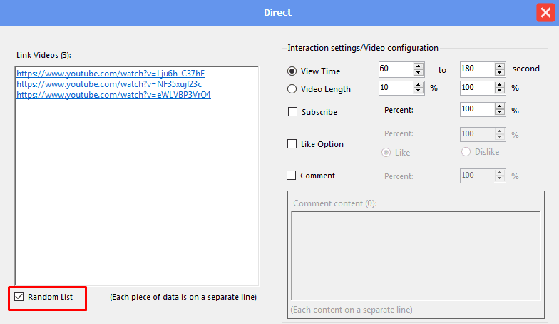Click the 'Link Videos (3):' label
Viewport: 559px width, 324px height.
44,55
